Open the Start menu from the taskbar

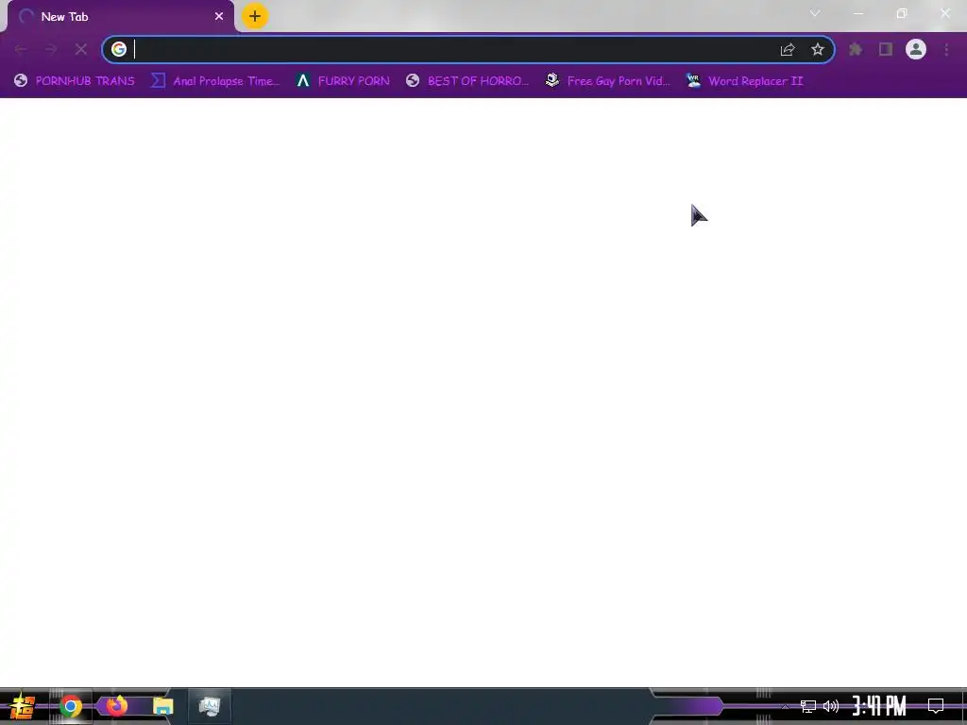(23, 706)
